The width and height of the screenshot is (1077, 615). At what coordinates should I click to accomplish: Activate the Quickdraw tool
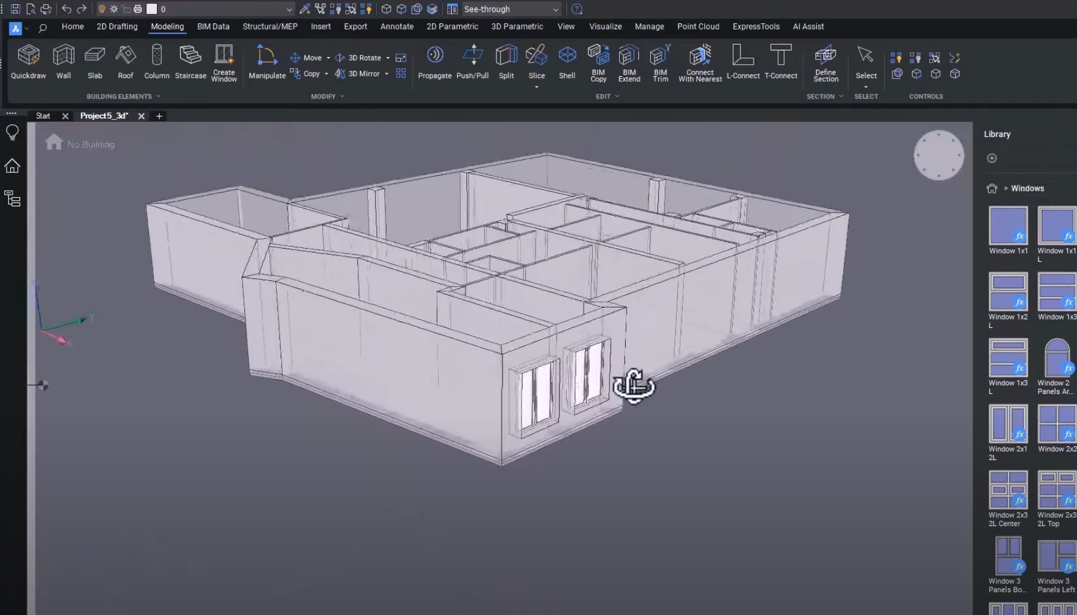pyautogui.click(x=28, y=62)
